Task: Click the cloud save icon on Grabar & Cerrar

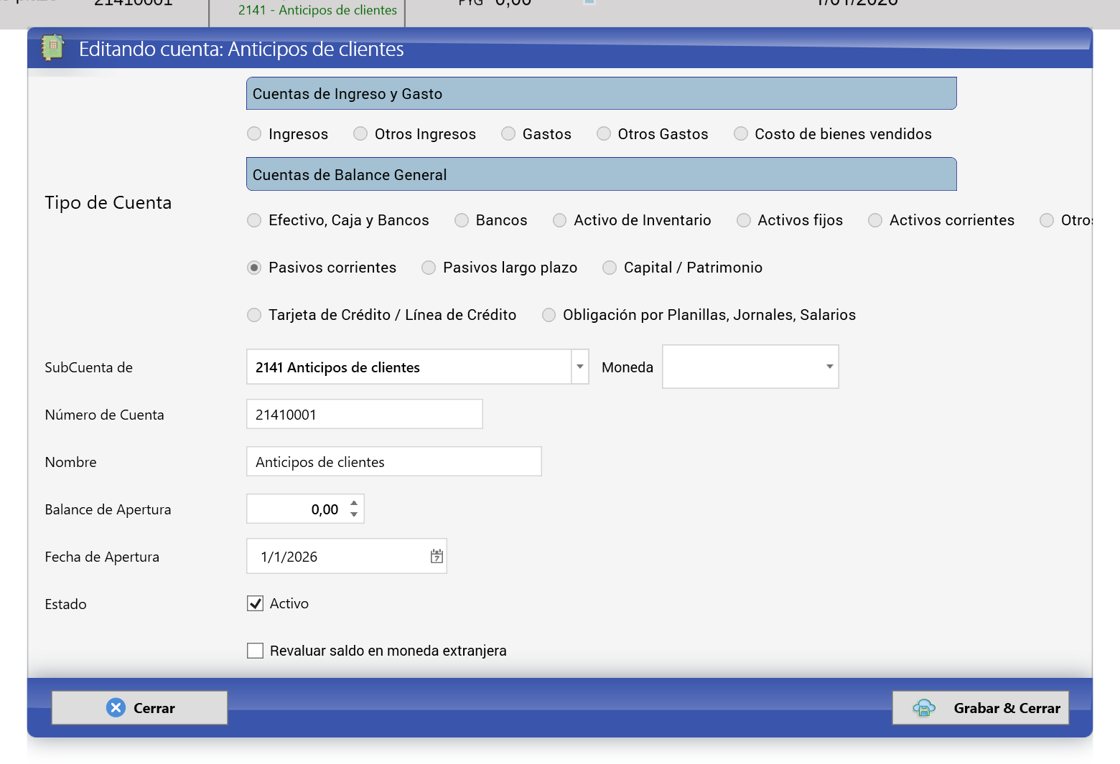Action: [x=924, y=708]
